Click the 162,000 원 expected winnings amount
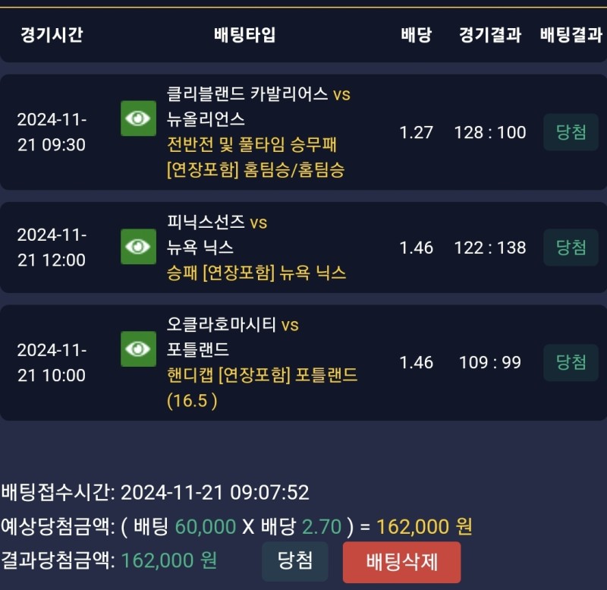 (424, 526)
